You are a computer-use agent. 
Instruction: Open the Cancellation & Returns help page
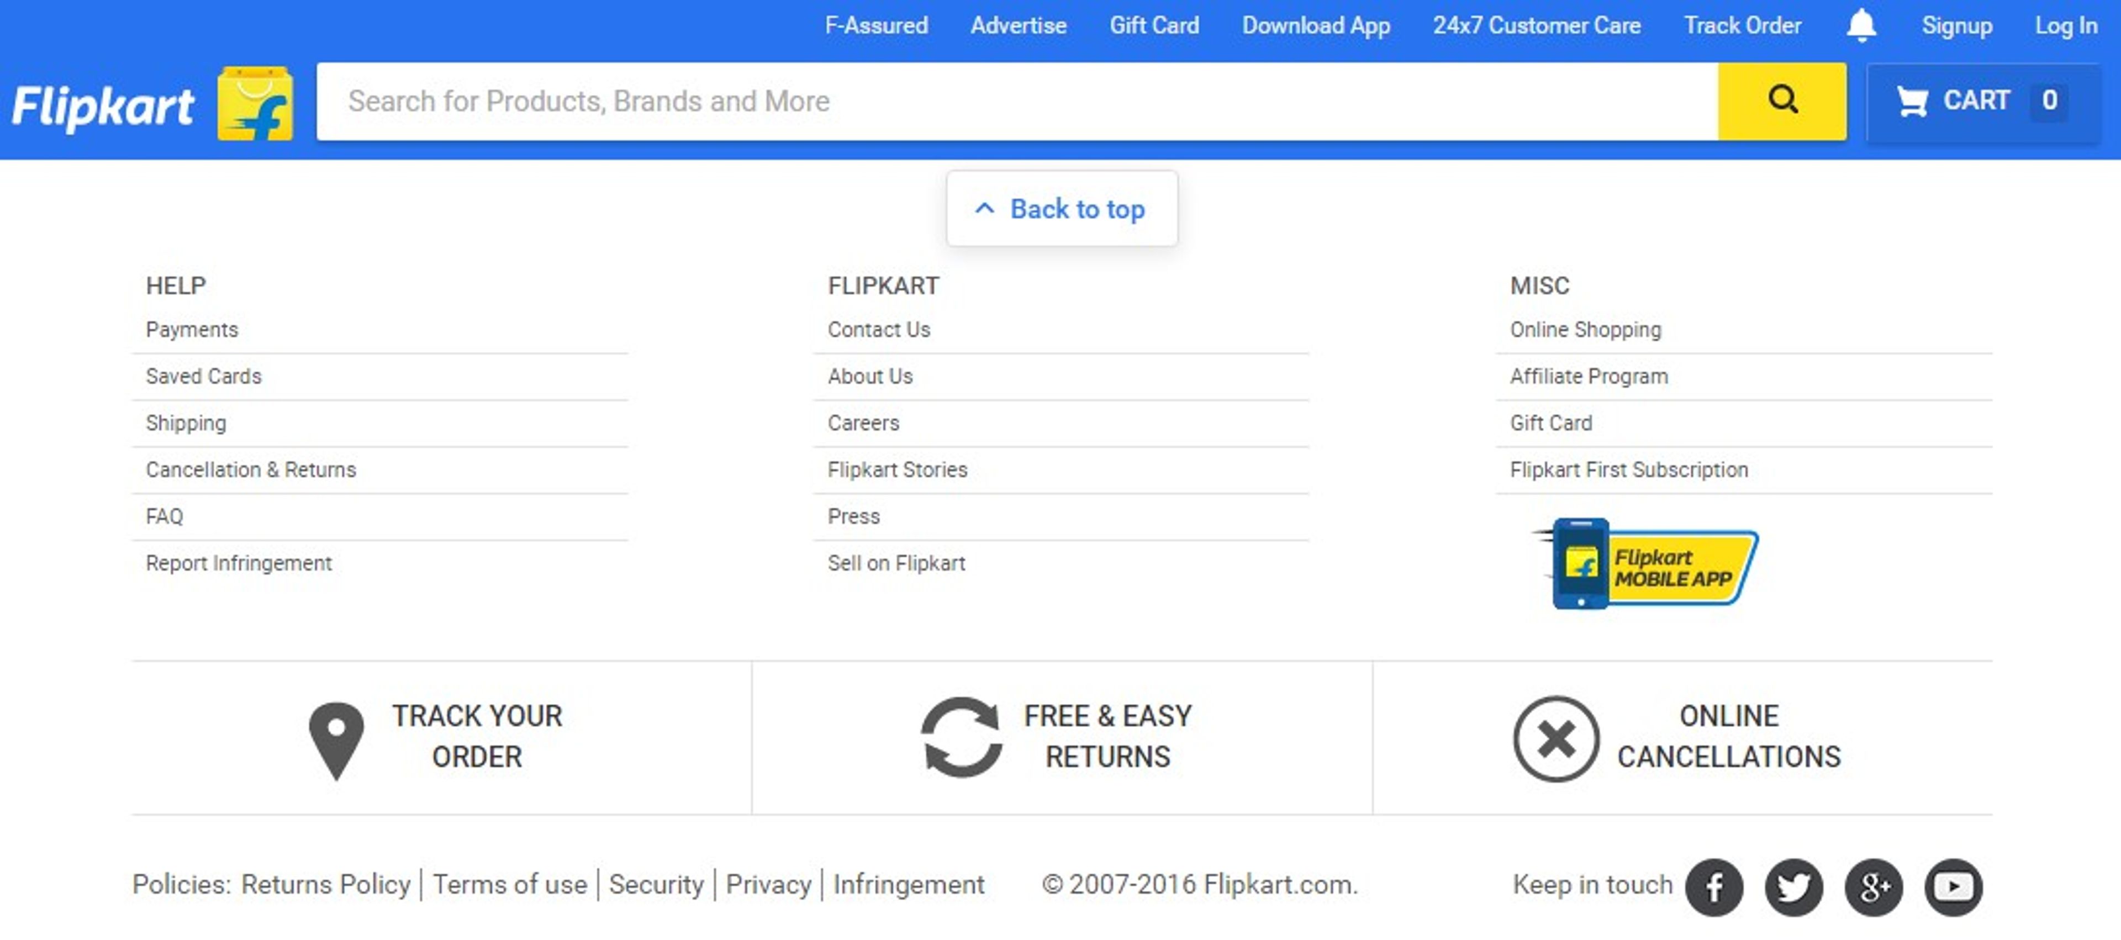point(251,469)
